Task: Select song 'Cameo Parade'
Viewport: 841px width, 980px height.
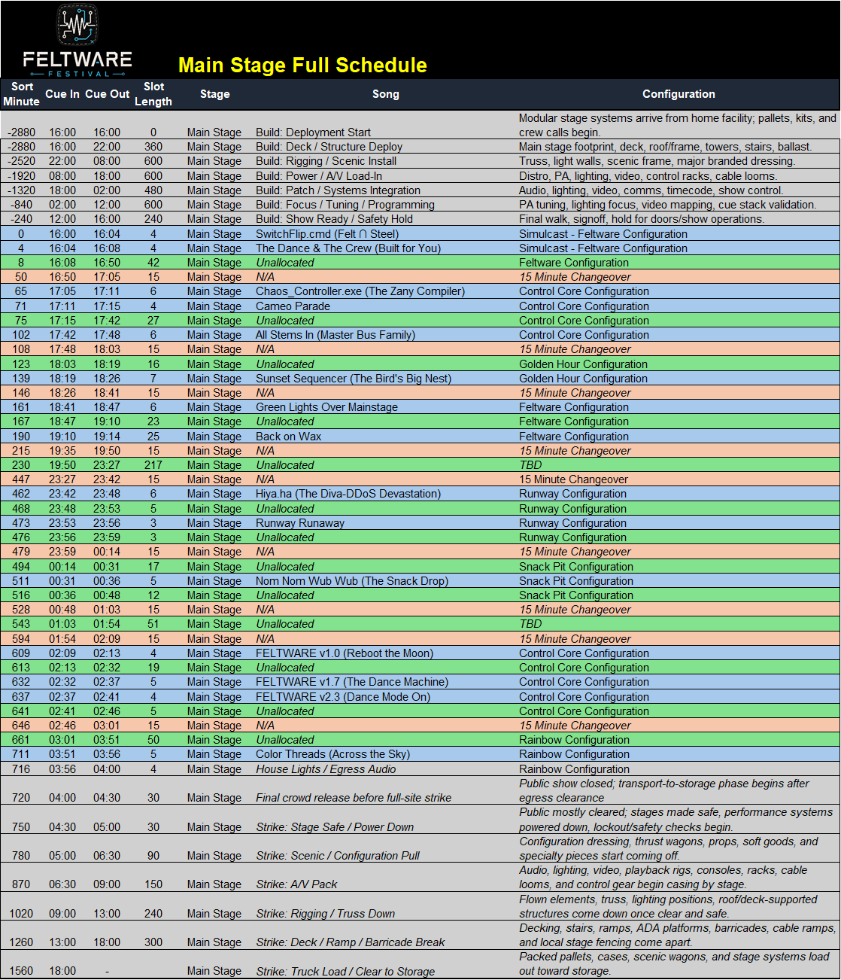Action: [293, 306]
